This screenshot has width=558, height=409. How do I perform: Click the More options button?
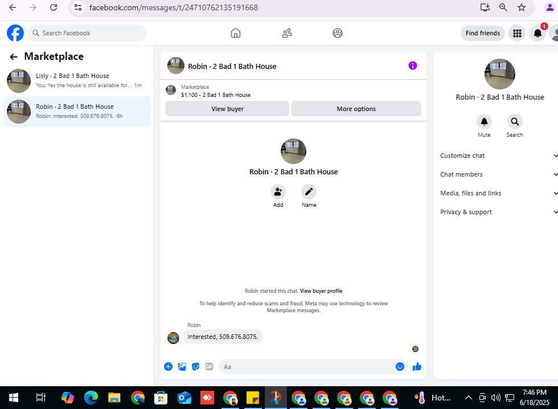[356, 109]
